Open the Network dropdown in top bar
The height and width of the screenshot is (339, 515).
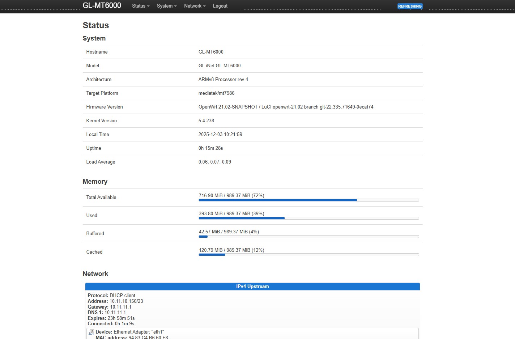pyautogui.click(x=195, y=6)
